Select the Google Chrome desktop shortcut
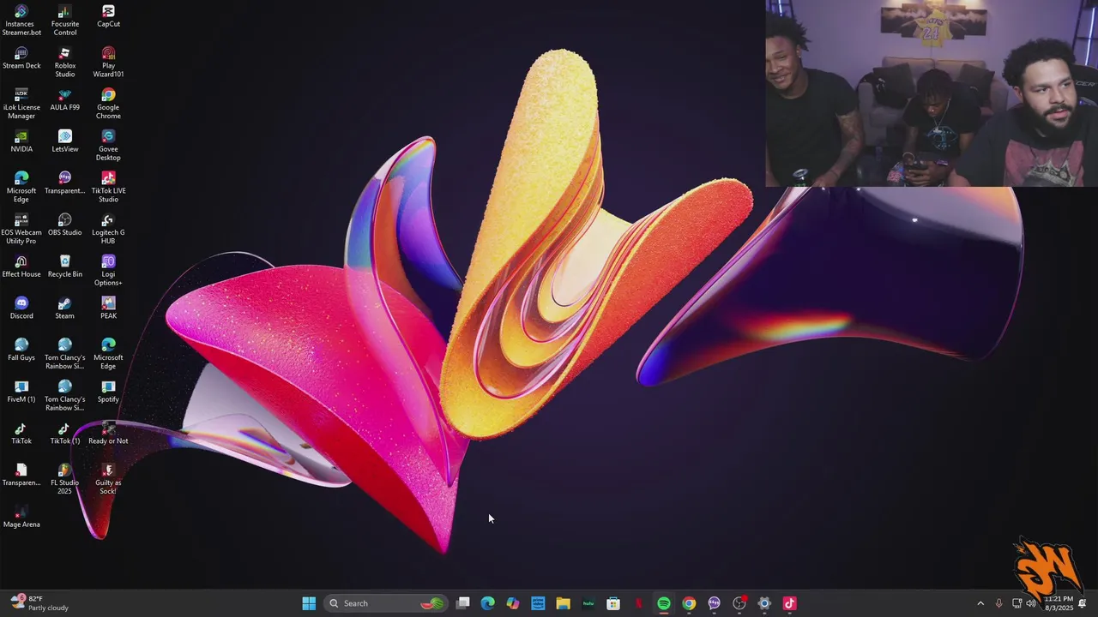The width and height of the screenshot is (1098, 617). tap(108, 105)
